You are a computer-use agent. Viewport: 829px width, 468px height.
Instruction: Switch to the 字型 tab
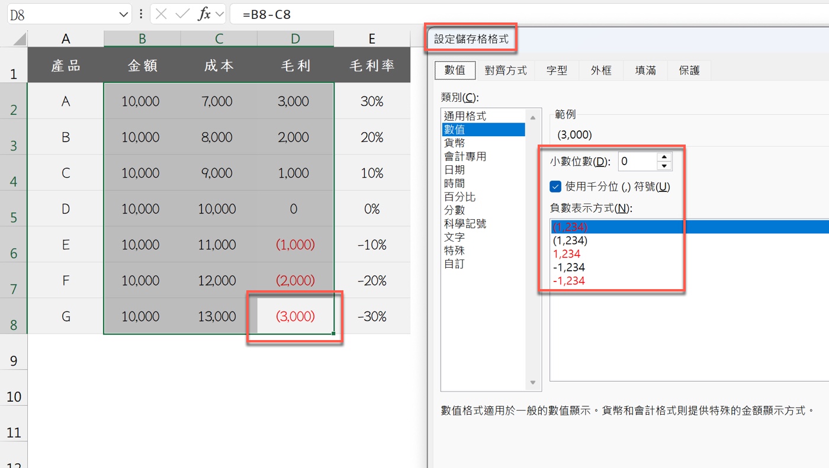[557, 70]
